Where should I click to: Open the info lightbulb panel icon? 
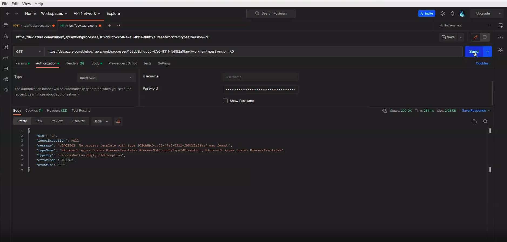(x=501, y=50)
